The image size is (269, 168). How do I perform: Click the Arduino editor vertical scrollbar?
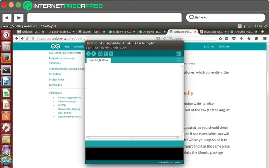pyautogui.click(x=182, y=99)
